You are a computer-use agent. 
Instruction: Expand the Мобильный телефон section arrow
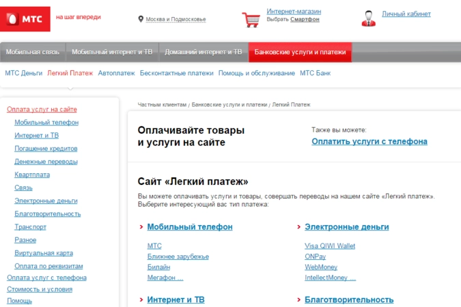coord(141,227)
